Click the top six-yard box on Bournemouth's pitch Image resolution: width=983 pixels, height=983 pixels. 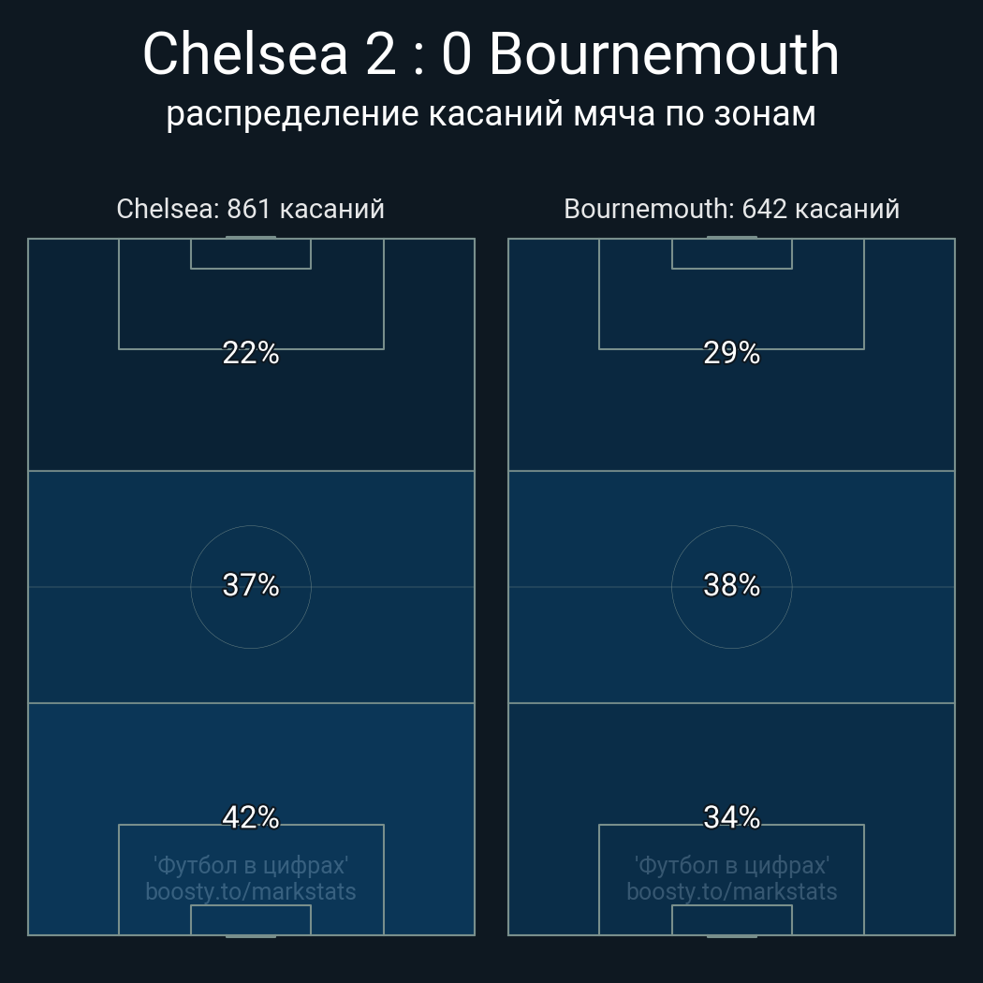click(x=731, y=254)
